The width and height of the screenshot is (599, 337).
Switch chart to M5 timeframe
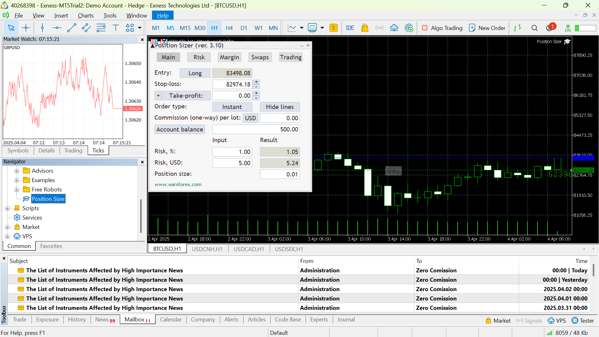[x=170, y=28]
